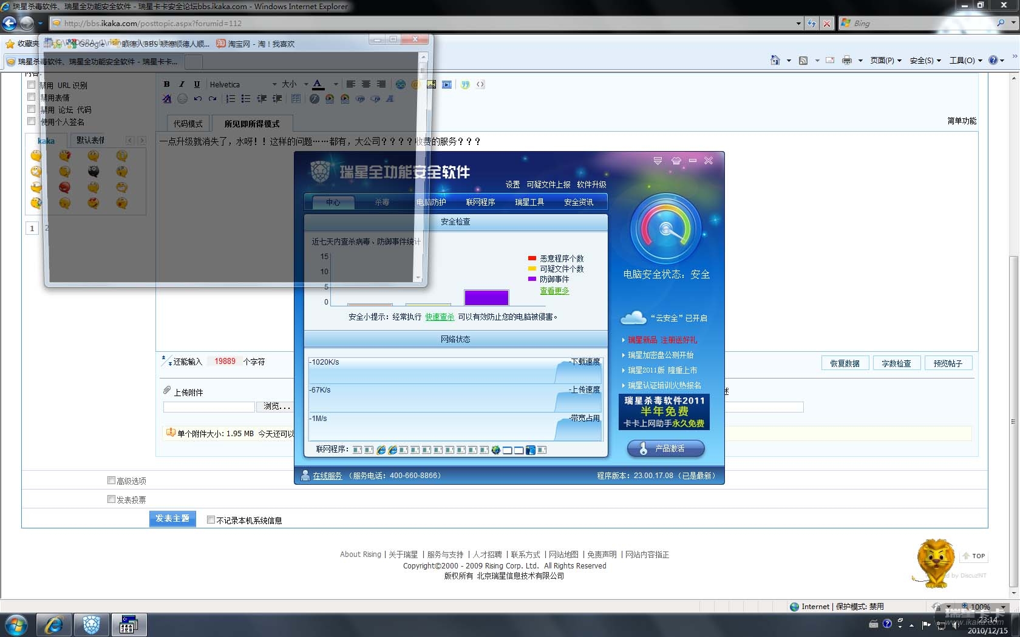
Task: Switch to the 瑞星工具 tab in Rising
Action: (x=529, y=202)
